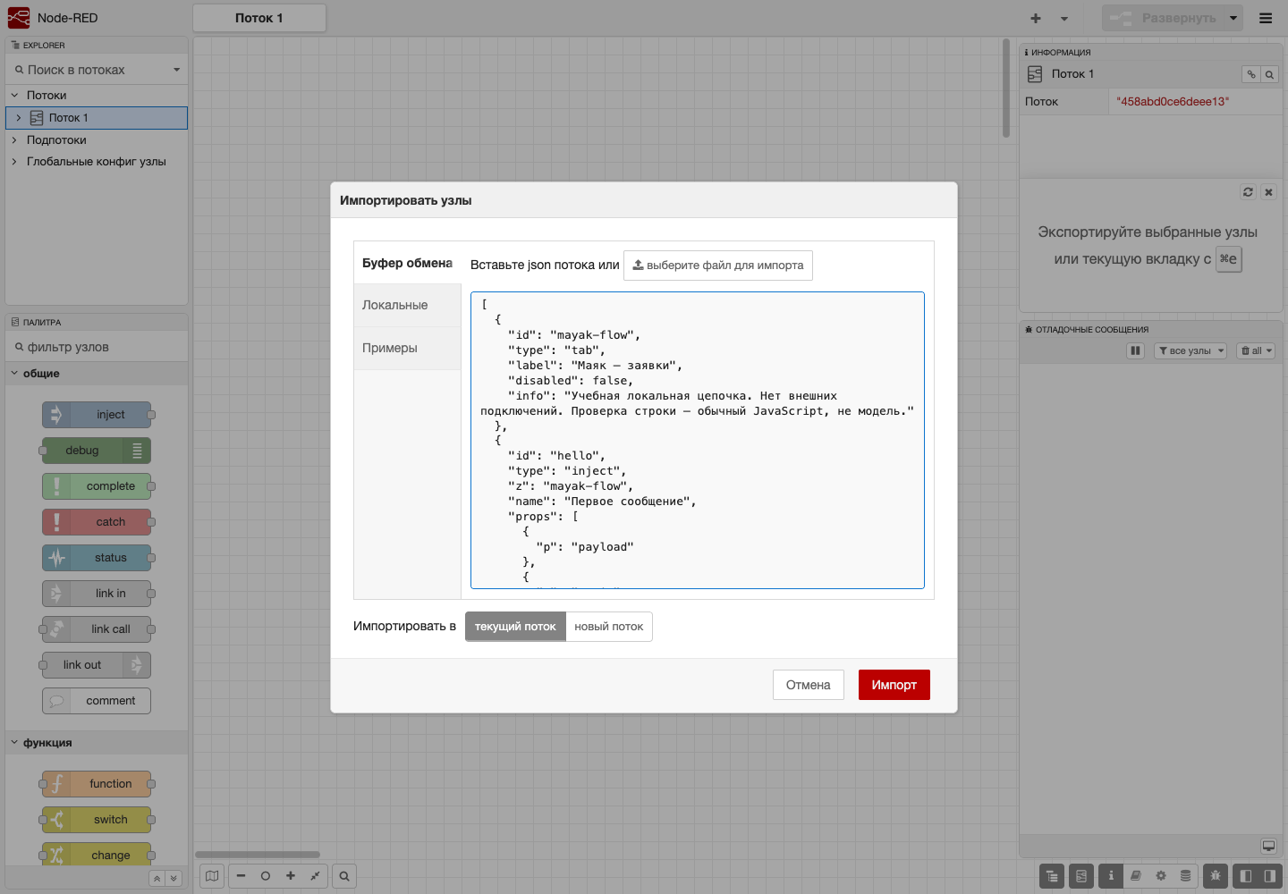Close the tips box in info panel
The height and width of the screenshot is (894, 1288).
[1268, 192]
